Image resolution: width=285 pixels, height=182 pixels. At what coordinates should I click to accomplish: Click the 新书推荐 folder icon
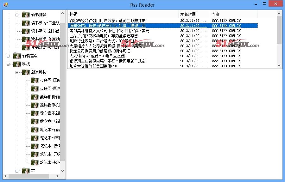click(26, 15)
